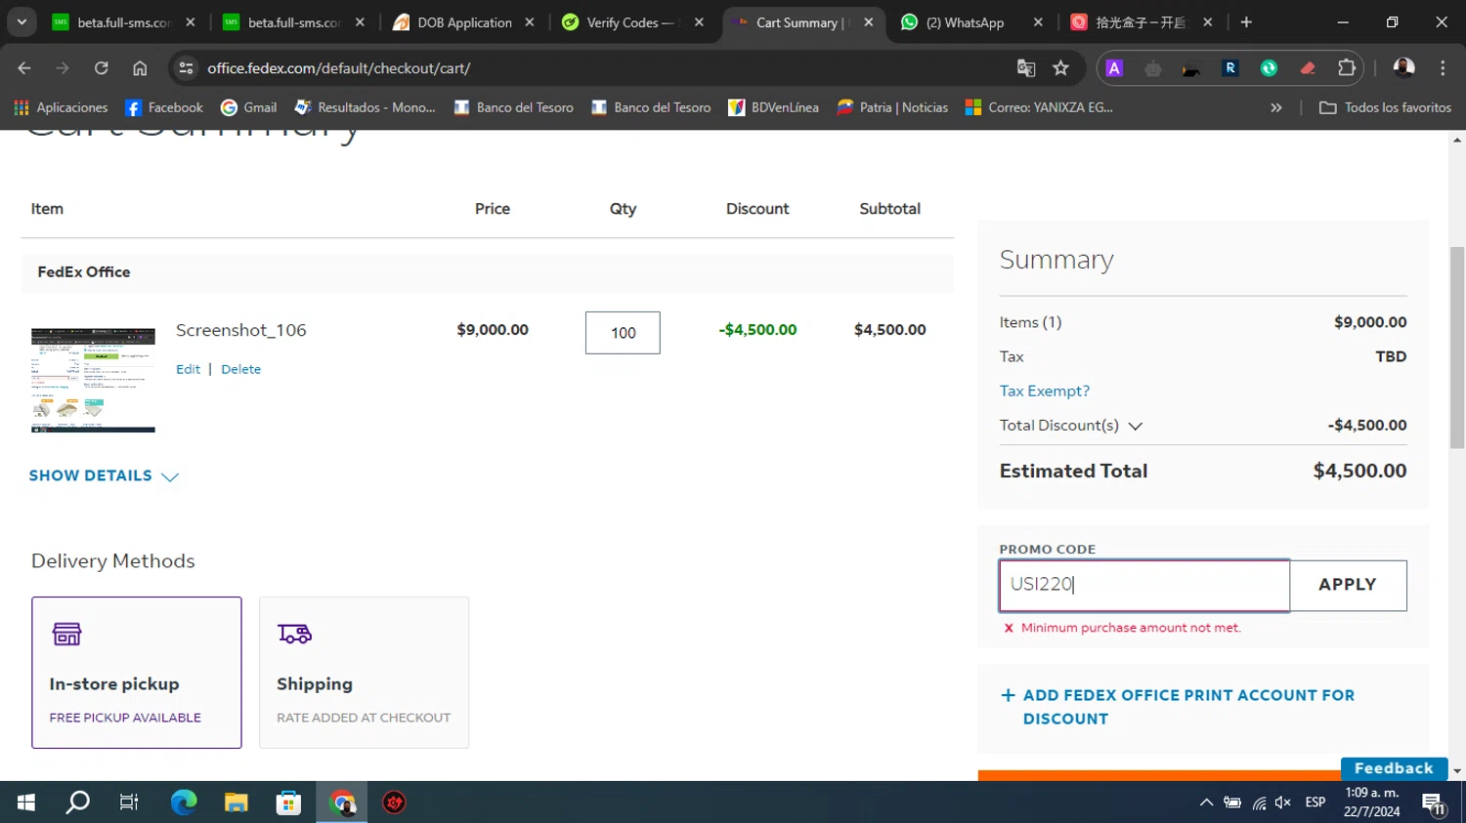Image resolution: width=1466 pixels, height=823 pixels.
Task: Click the volume muted tray icon
Action: point(1283,802)
